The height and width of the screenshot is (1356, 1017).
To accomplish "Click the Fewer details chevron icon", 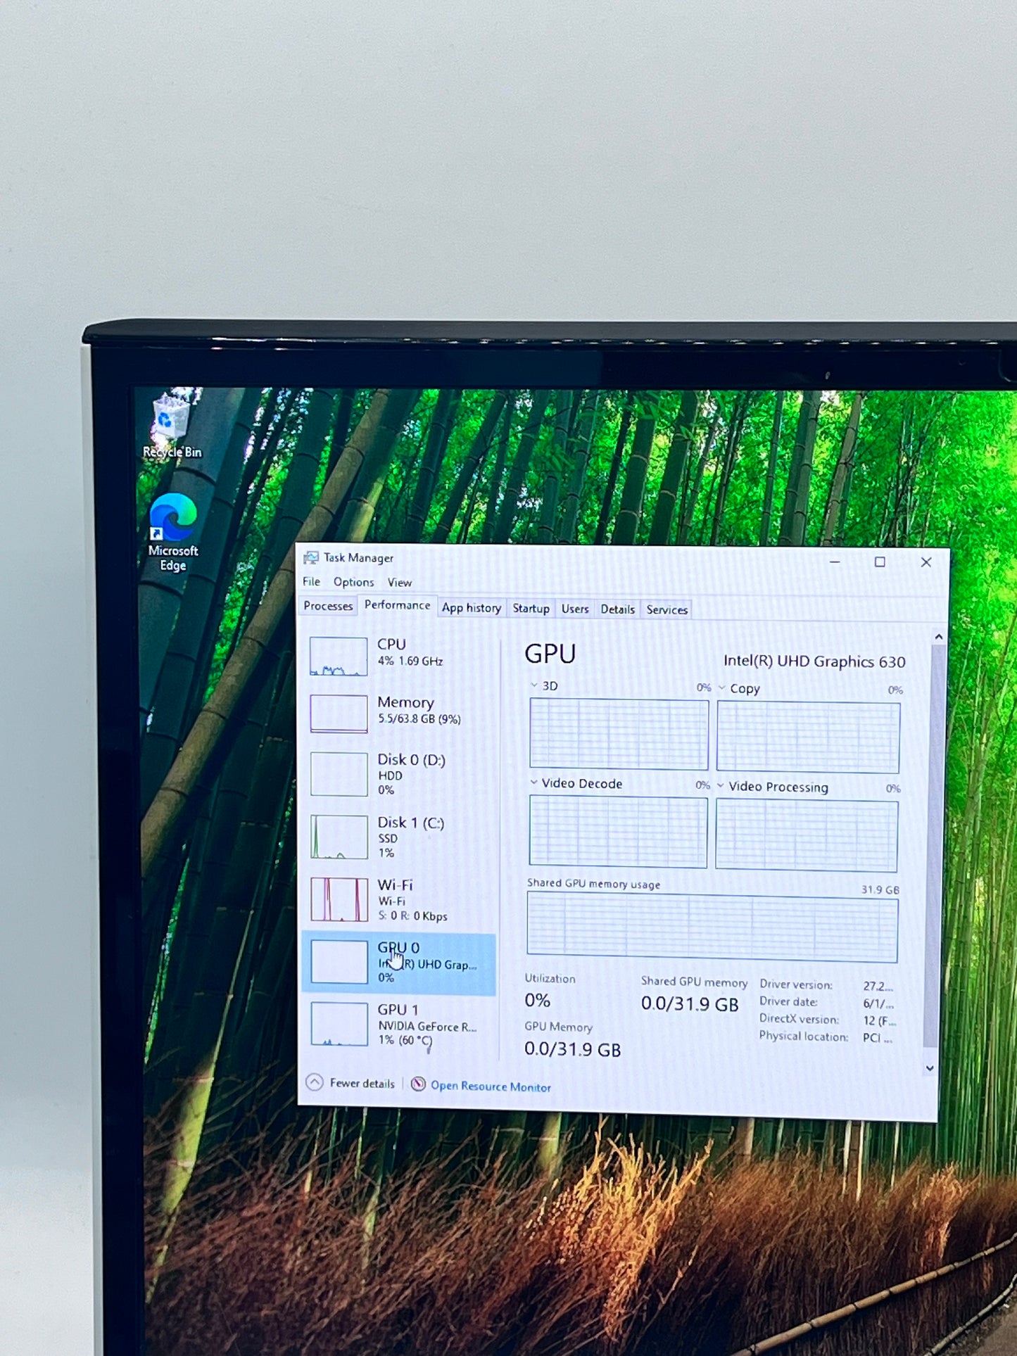I will [x=314, y=1082].
